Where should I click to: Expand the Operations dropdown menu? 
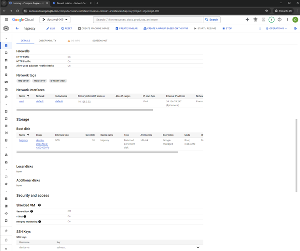pyautogui.click(x=276, y=28)
